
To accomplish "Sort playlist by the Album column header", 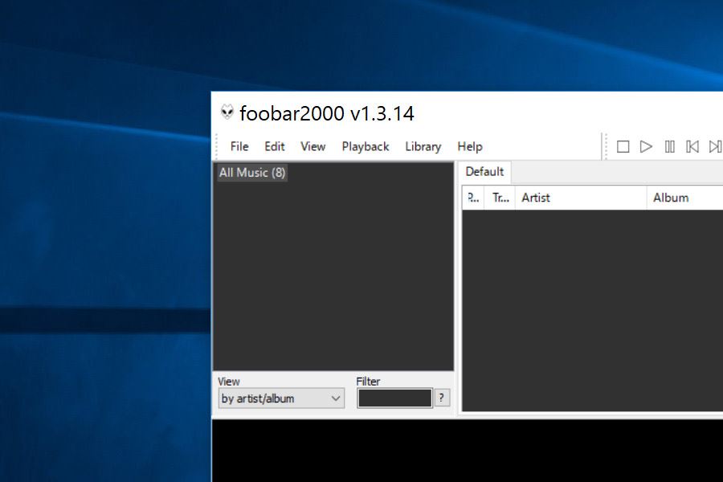I will click(x=683, y=198).
